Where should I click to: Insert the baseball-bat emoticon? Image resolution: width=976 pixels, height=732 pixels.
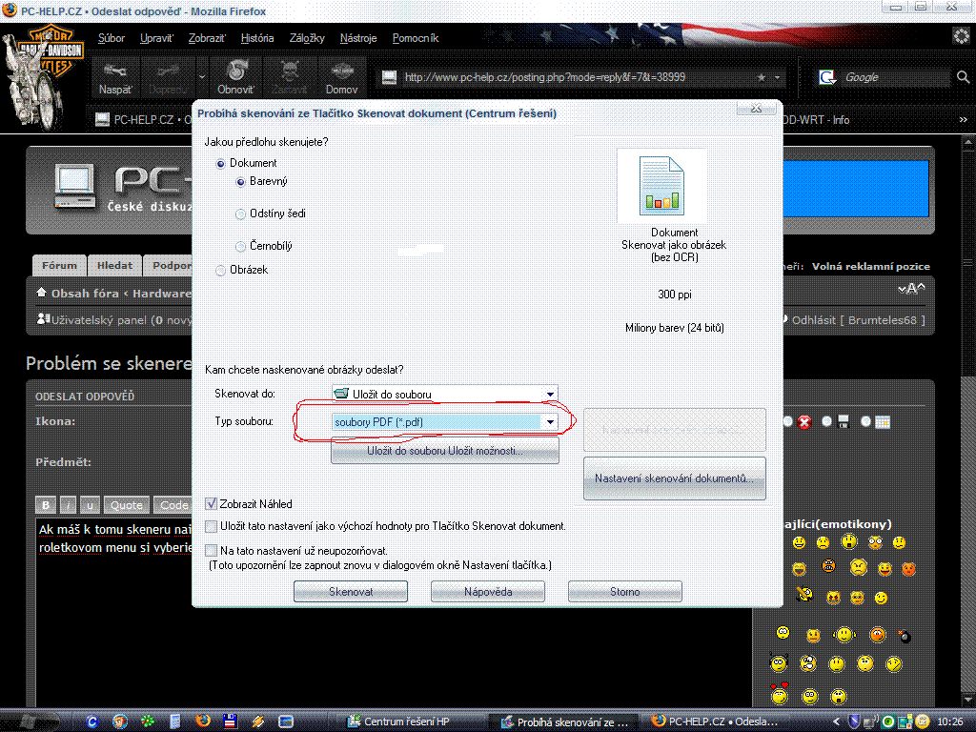pos(804,595)
